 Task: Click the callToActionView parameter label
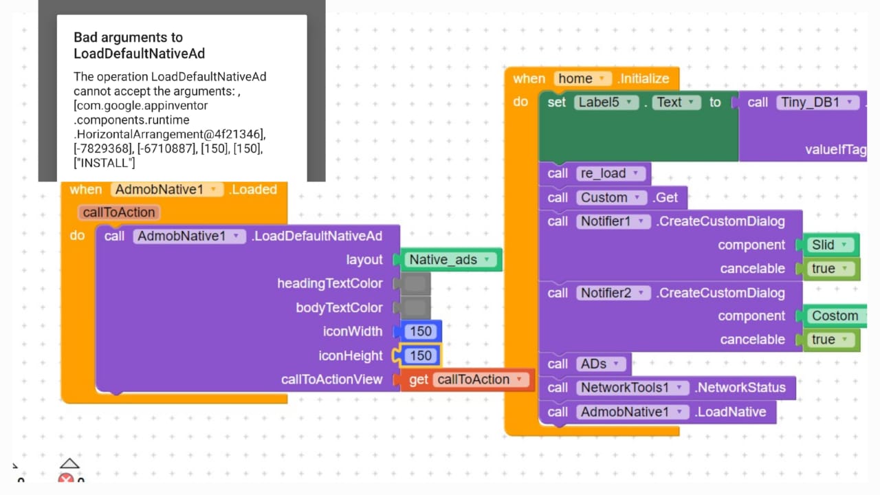(332, 379)
